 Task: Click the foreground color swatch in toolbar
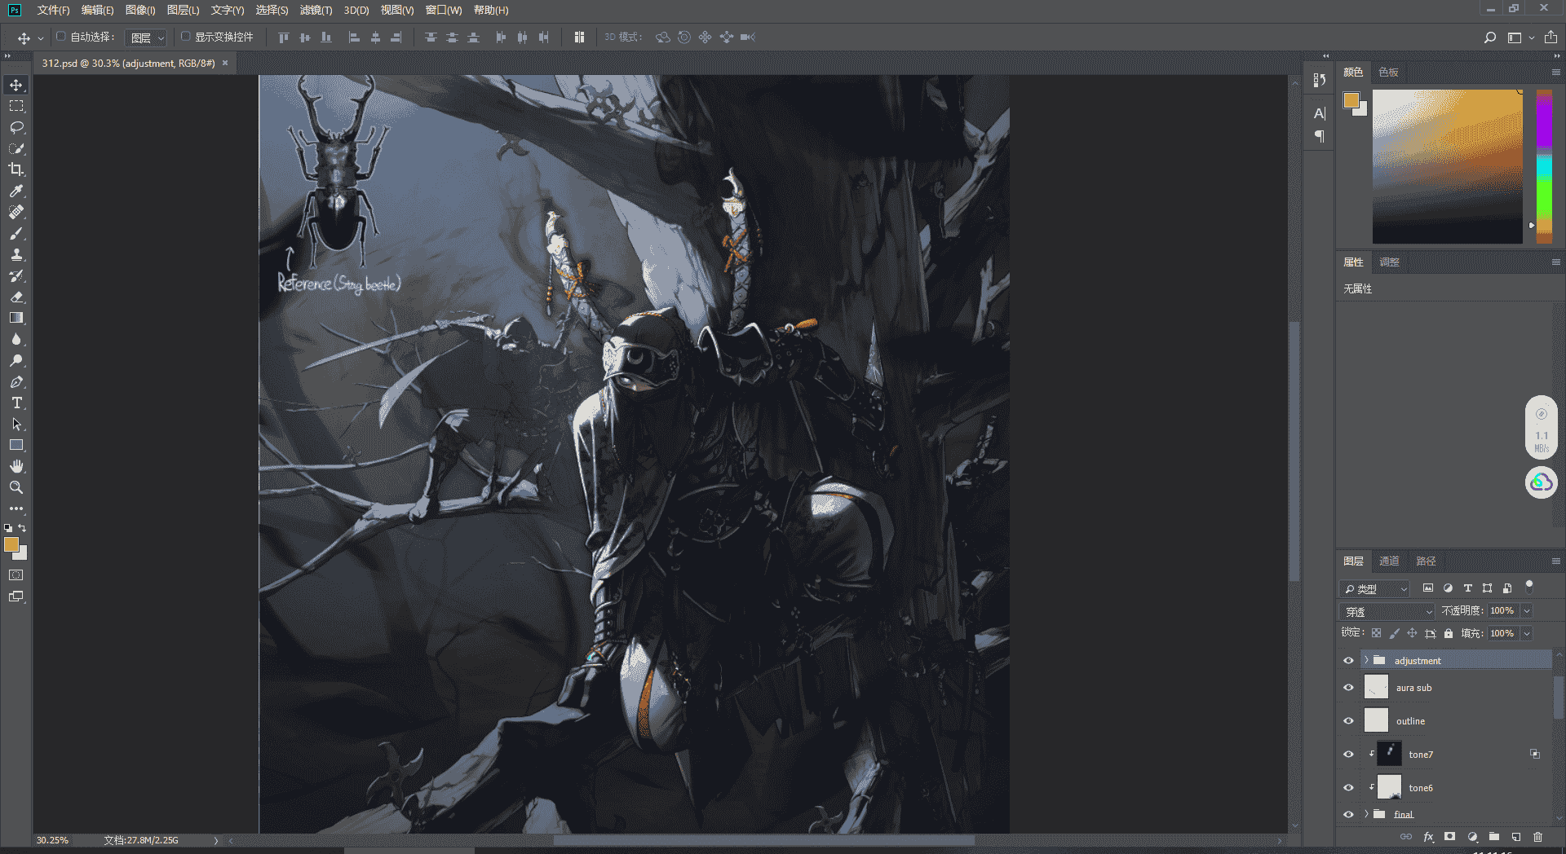[x=11, y=544]
